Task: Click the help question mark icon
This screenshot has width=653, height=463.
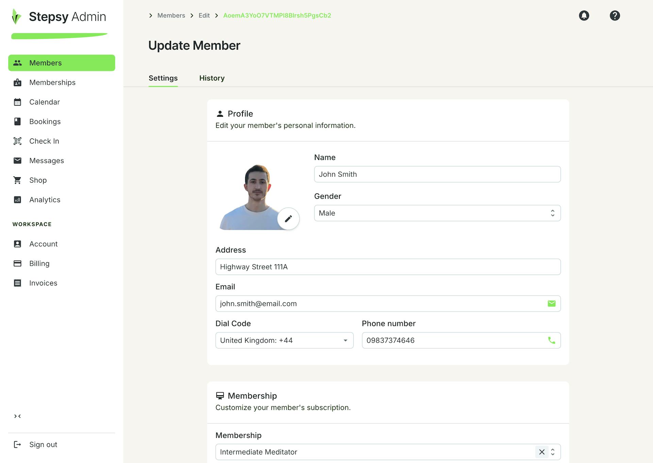Action: (615, 15)
